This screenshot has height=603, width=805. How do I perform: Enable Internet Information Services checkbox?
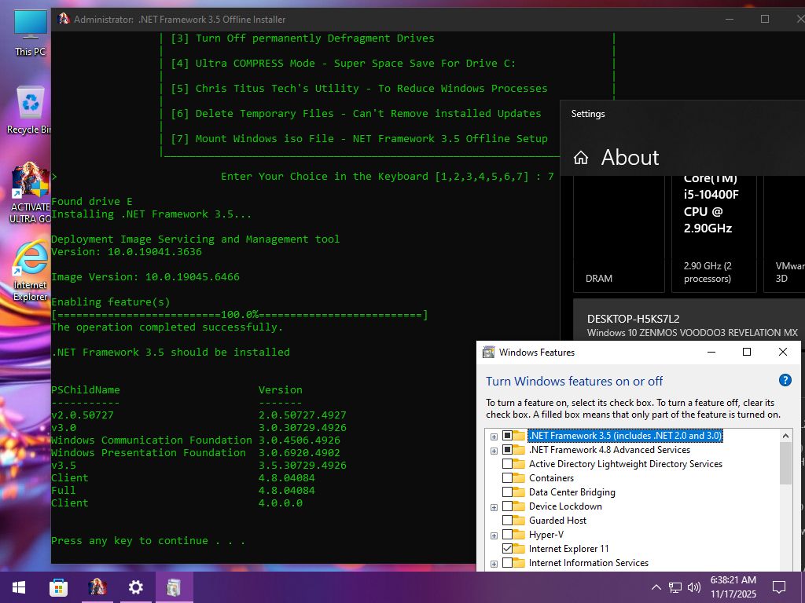click(x=507, y=562)
